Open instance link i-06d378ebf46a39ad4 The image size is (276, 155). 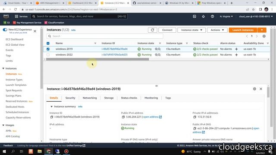pyautogui.click(x=114, y=49)
